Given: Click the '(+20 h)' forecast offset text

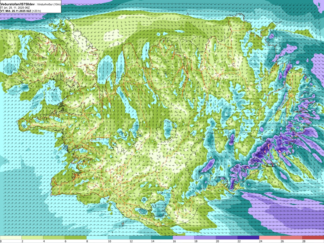Looking at the screenshot, I should [36, 11].
